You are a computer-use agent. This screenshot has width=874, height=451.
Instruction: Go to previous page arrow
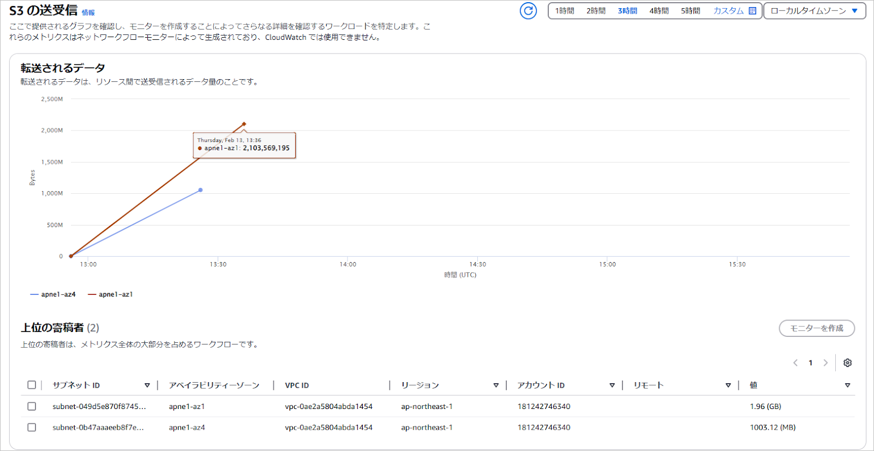[x=795, y=363]
